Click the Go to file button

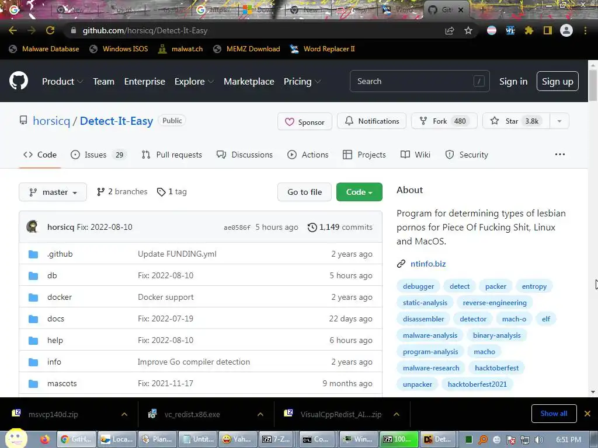pyautogui.click(x=305, y=192)
